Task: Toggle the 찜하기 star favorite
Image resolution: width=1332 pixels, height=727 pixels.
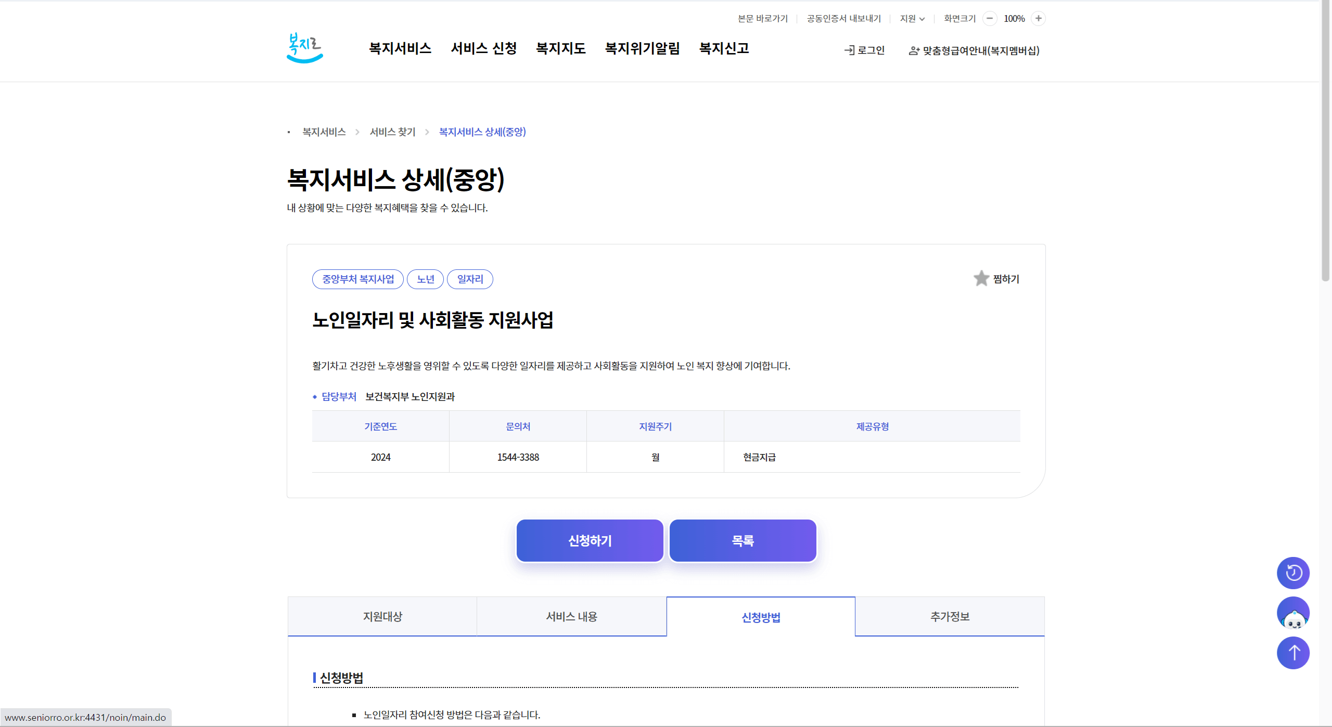Action: coord(981,279)
